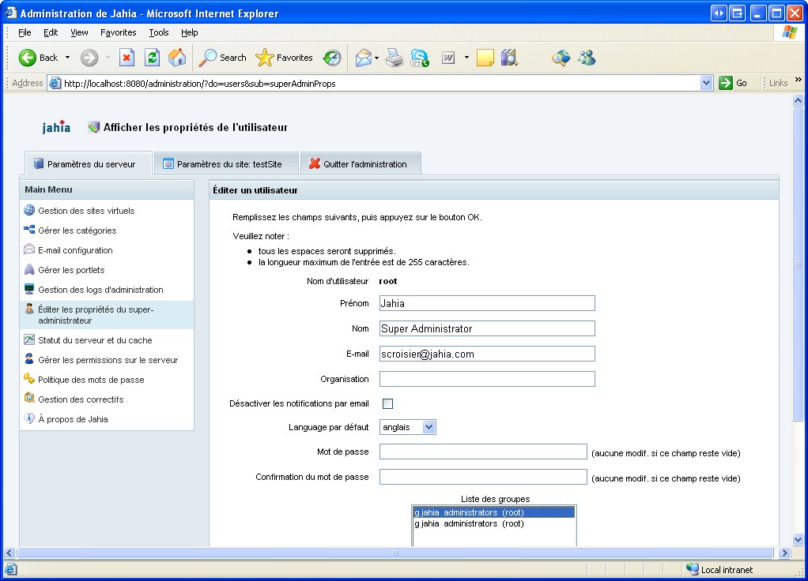
Task: Click E-mail configuration envelope icon
Action: (29, 249)
